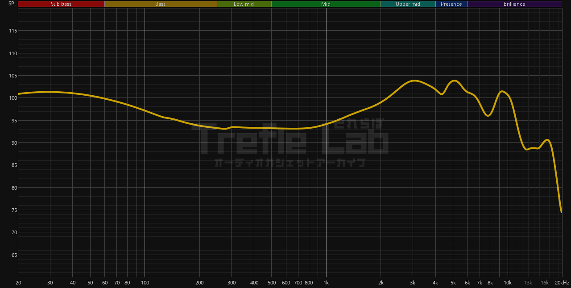The height and width of the screenshot is (288, 571).
Task: Click the Upper mid band label
Action: [x=408, y=4]
